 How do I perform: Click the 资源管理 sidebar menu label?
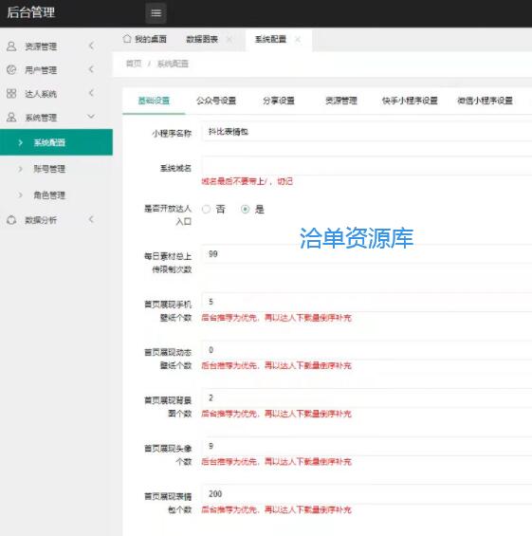(x=41, y=46)
